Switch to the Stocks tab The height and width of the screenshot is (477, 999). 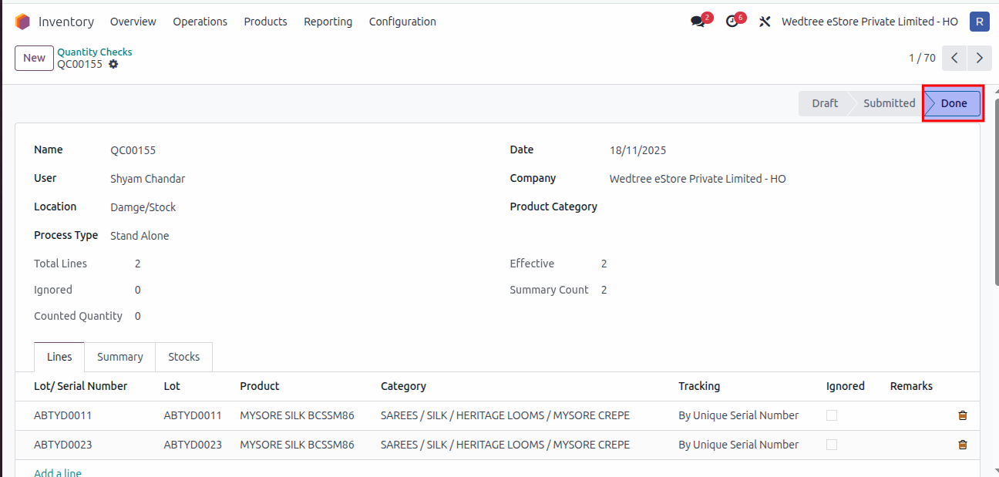(183, 357)
